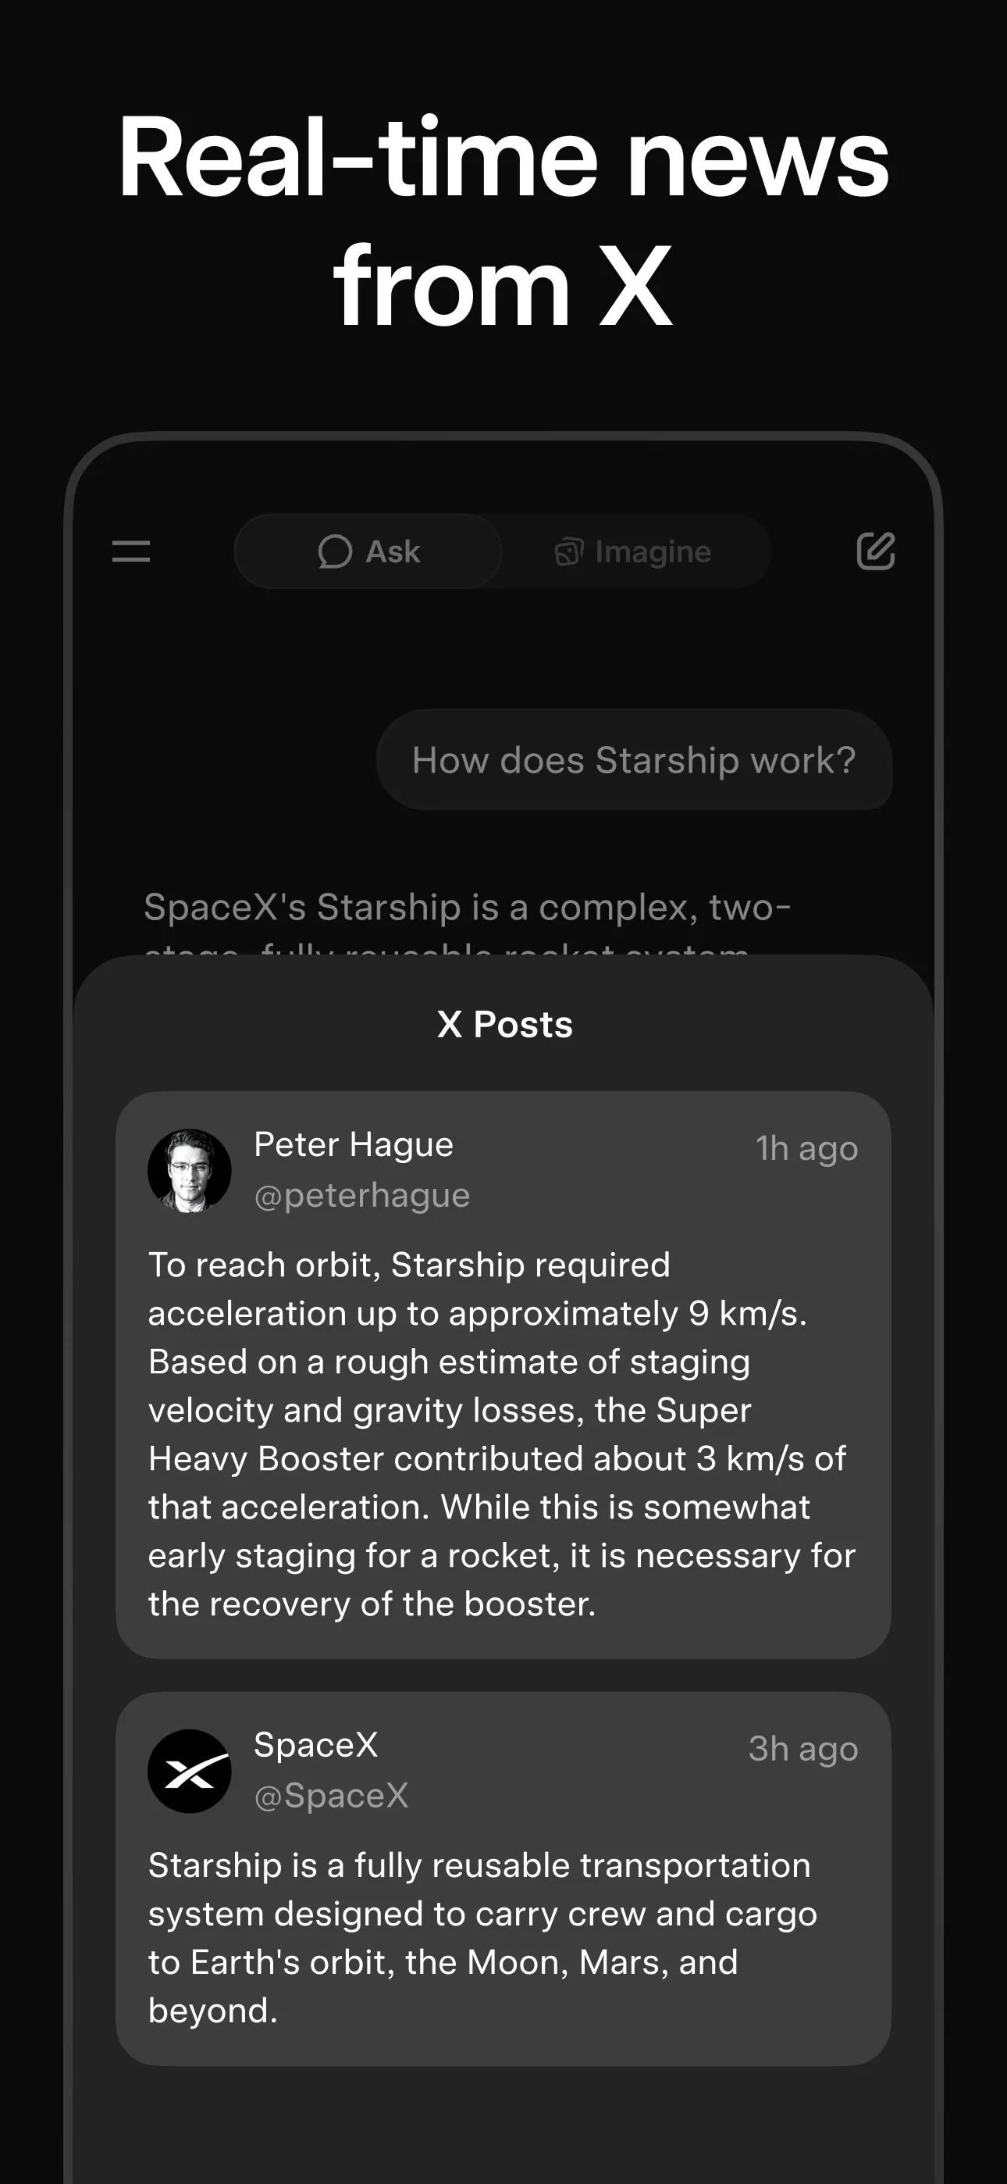The image size is (1007, 2184).
Task: Tap the new chat compose icon
Action: coord(876,551)
